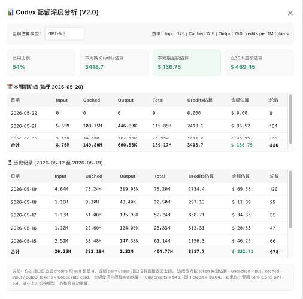303x299 pixels.
Task: Click the 61.14M total value
Action: [x=162, y=241]
